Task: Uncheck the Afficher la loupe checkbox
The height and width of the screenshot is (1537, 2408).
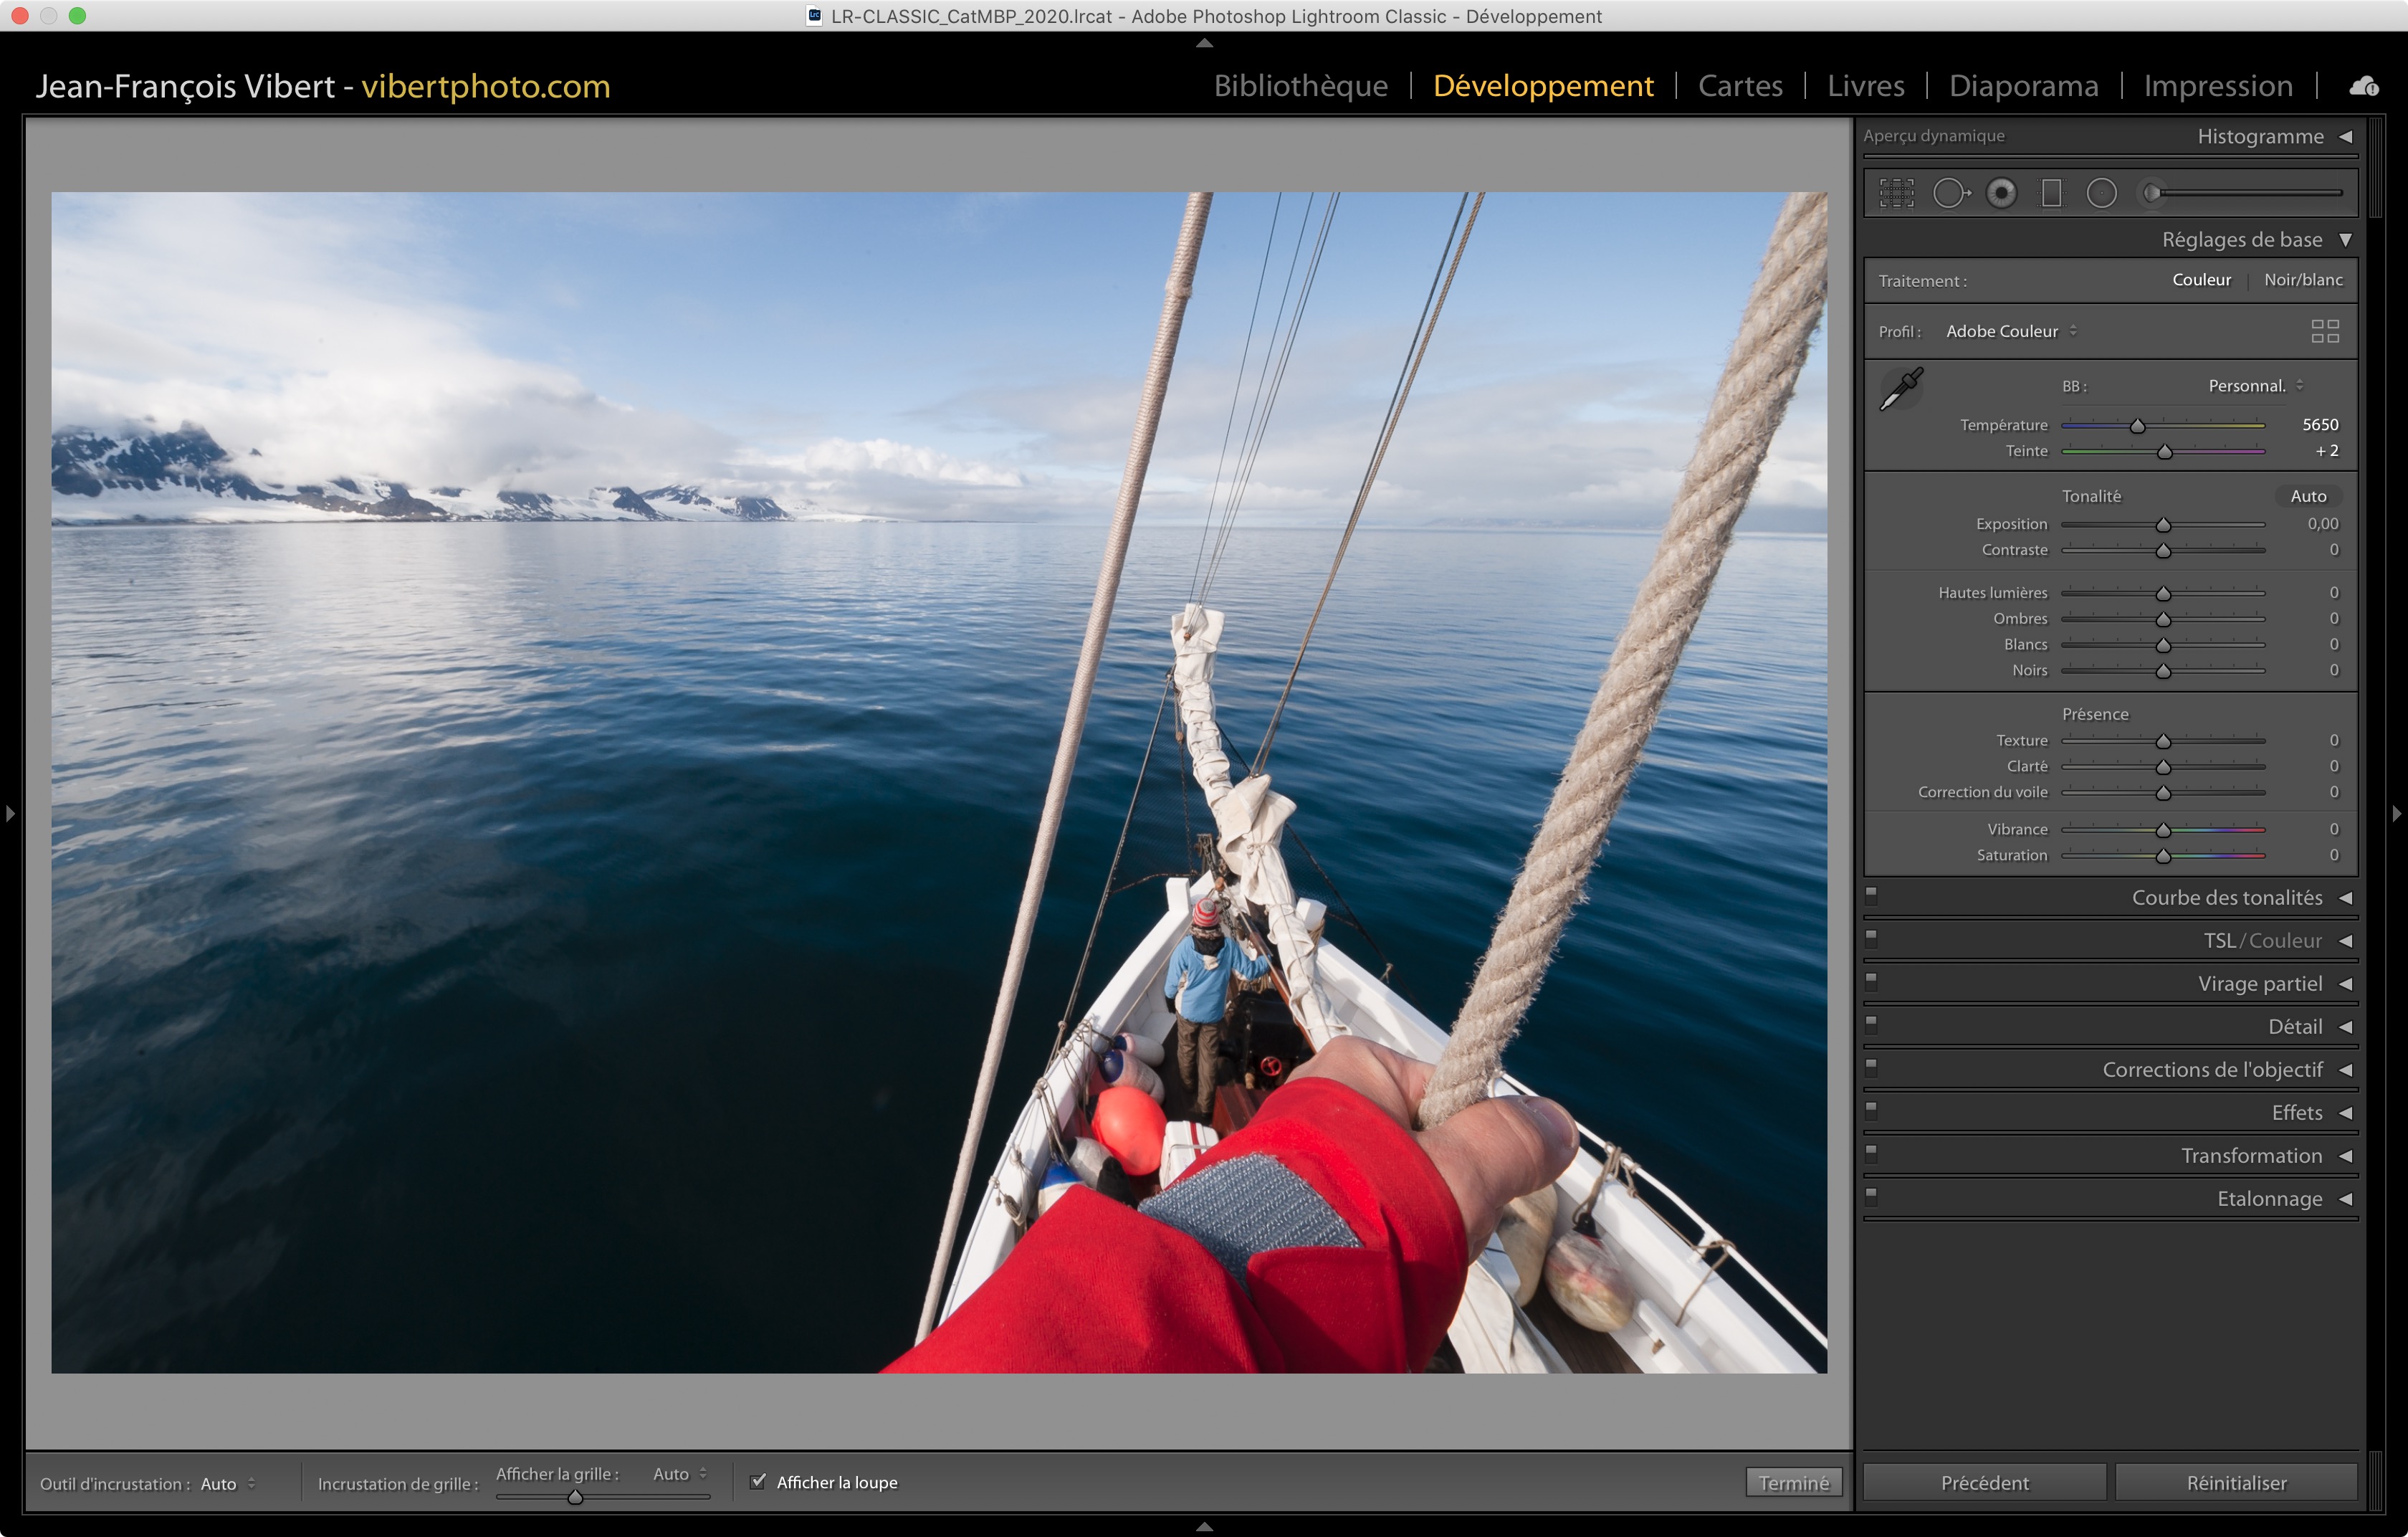Action: [x=758, y=1481]
